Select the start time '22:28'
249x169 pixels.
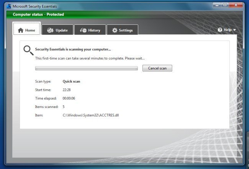tap(67, 90)
